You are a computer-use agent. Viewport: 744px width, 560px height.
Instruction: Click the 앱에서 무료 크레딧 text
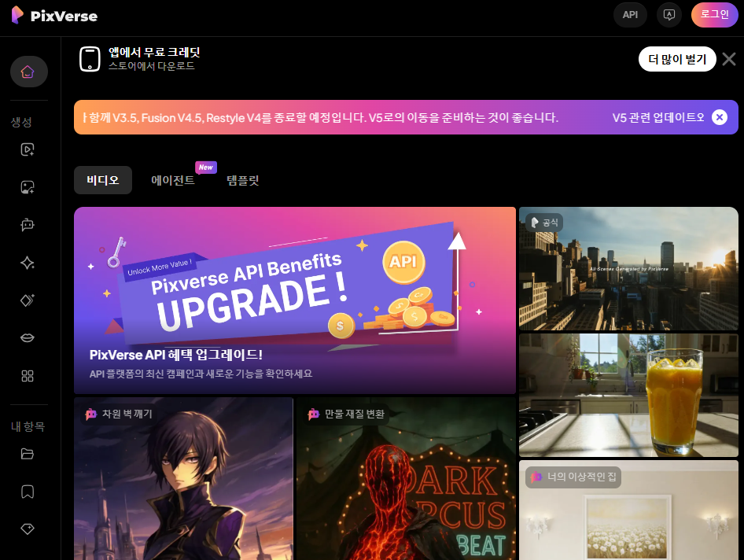pyautogui.click(x=154, y=52)
